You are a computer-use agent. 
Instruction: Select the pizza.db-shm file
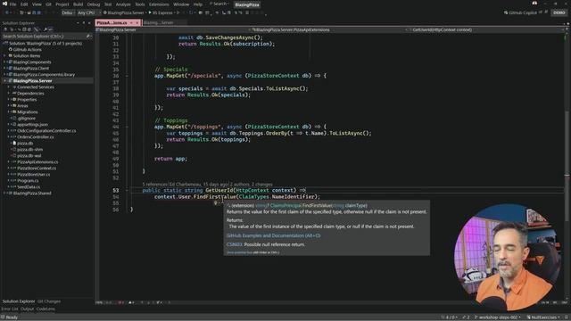pos(29,149)
